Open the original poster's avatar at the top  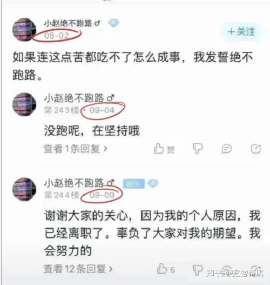coord(24,30)
